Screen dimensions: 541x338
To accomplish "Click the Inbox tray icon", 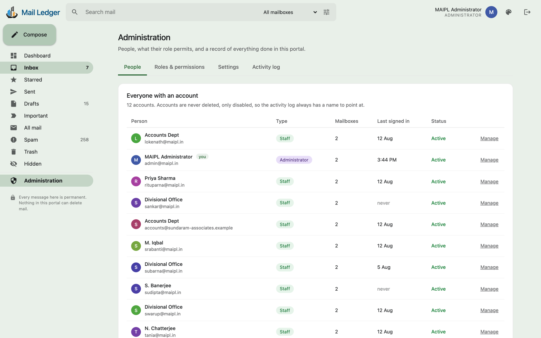I will pyautogui.click(x=14, y=68).
